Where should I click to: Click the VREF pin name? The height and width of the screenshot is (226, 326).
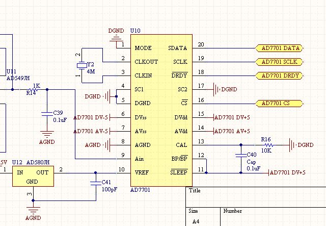(142, 172)
